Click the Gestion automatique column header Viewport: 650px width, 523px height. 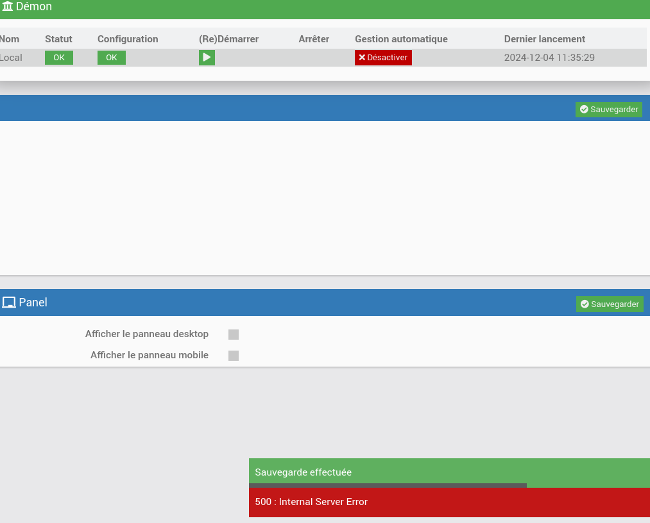coord(401,39)
